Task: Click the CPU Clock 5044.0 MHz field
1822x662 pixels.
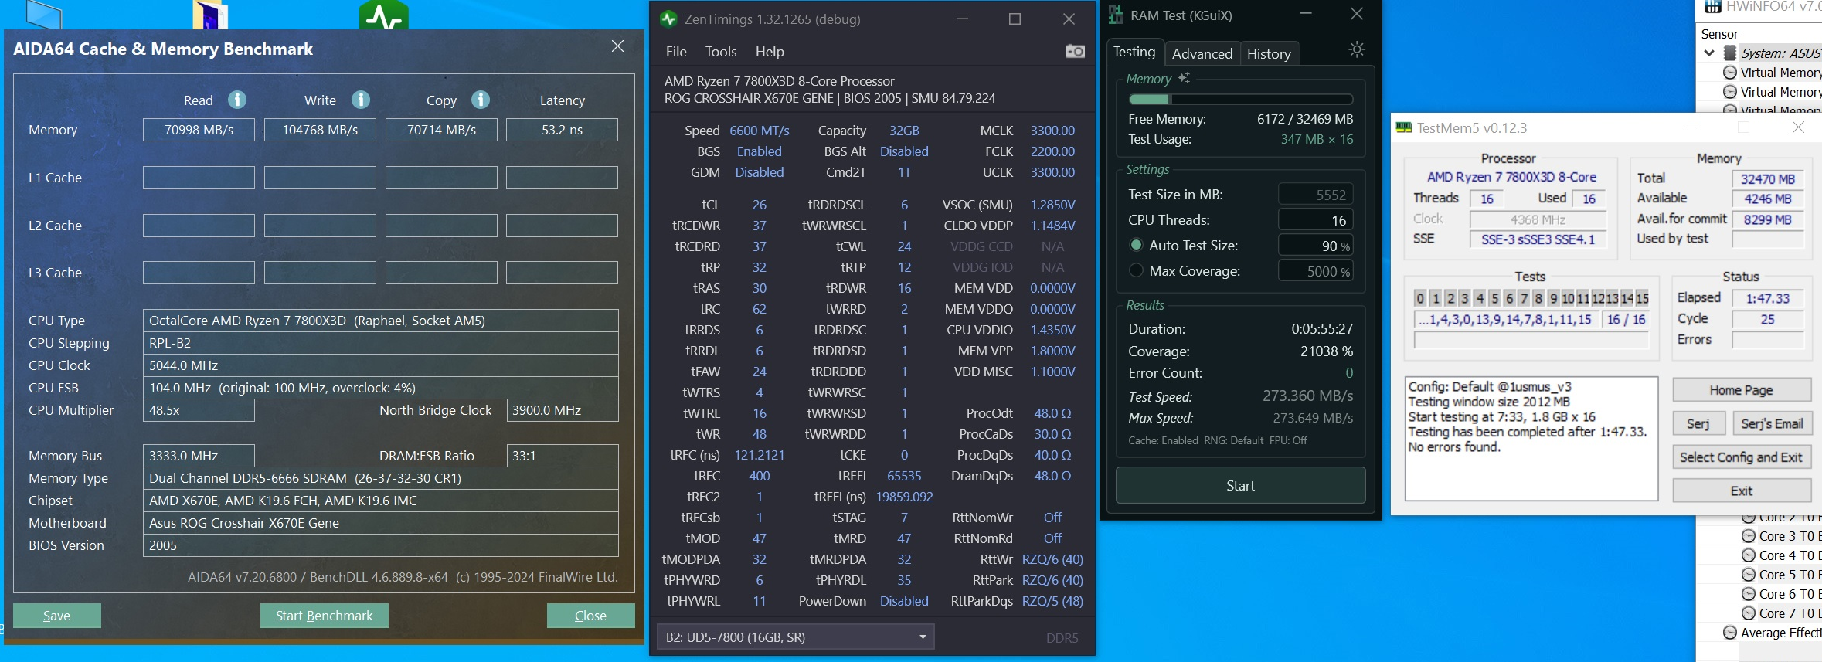Action: tap(381, 365)
